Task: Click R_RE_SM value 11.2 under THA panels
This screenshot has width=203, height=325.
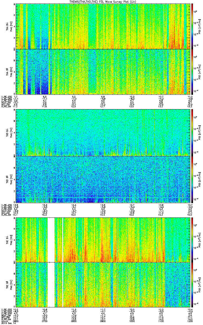Action: [16, 107]
